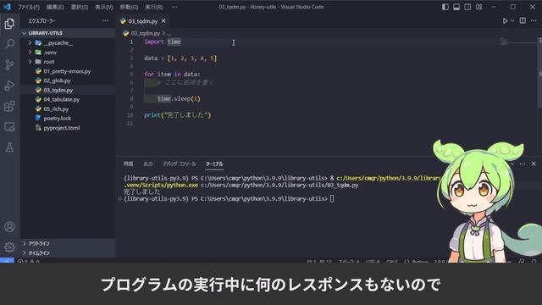The height and width of the screenshot is (305, 542).
Task: Open the 選択(S) menu
Action: [80, 7]
